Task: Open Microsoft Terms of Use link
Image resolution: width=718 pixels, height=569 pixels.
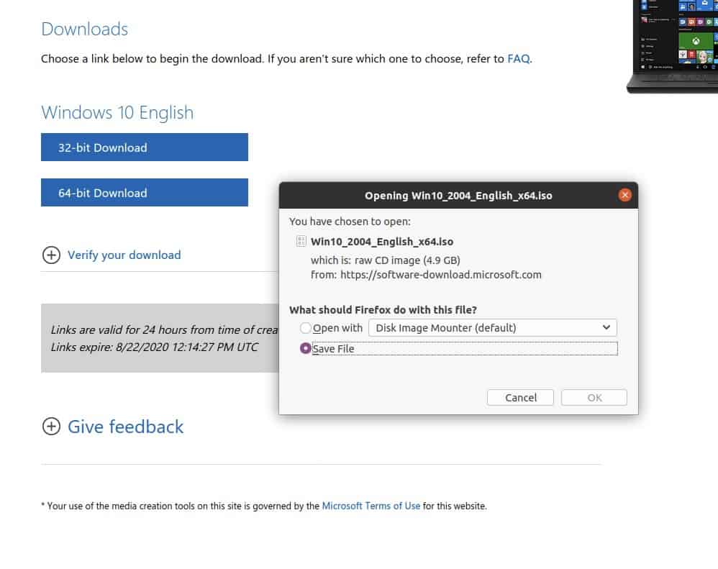Action: pos(371,506)
